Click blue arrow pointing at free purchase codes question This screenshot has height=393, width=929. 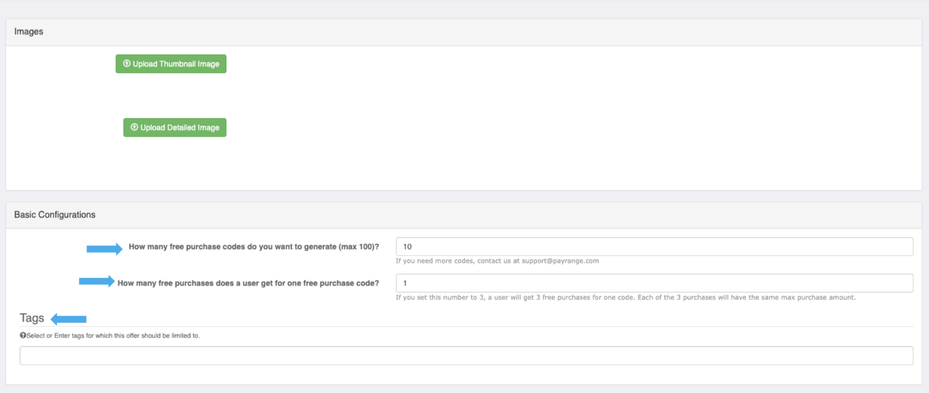click(x=105, y=248)
